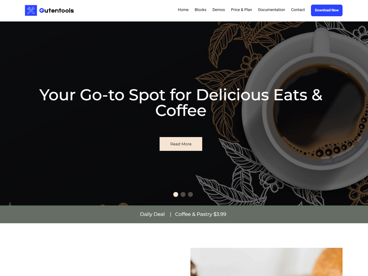Image resolution: width=368 pixels, height=276 pixels.
Task: Click the Coffee & Pastry $3.99 text
Action: (201, 214)
